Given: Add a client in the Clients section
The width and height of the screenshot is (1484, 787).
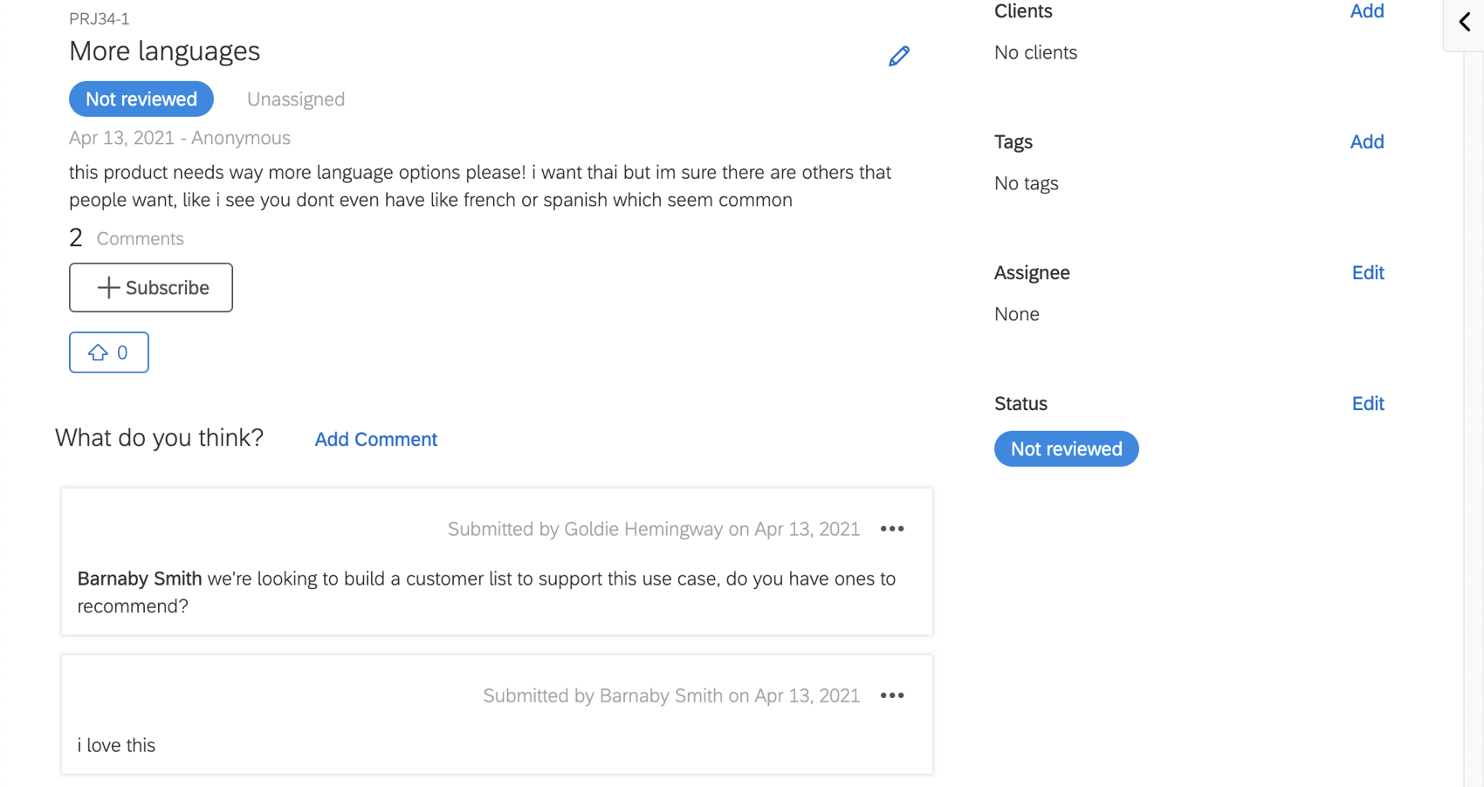Looking at the screenshot, I should click(x=1367, y=10).
